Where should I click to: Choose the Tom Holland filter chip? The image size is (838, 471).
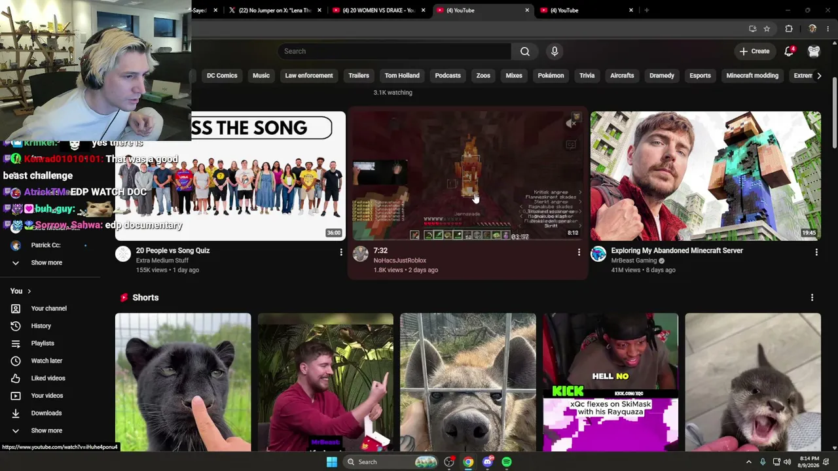pyautogui.click(x=402, y=75)
